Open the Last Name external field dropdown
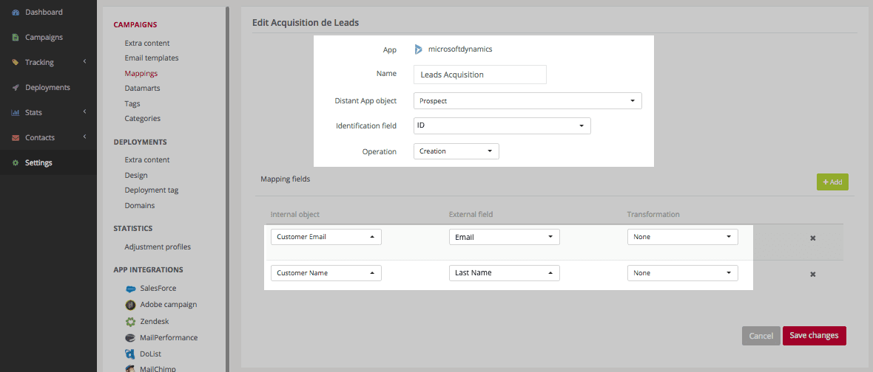Viewport: 873px width, 372px height. coord(505,273)
